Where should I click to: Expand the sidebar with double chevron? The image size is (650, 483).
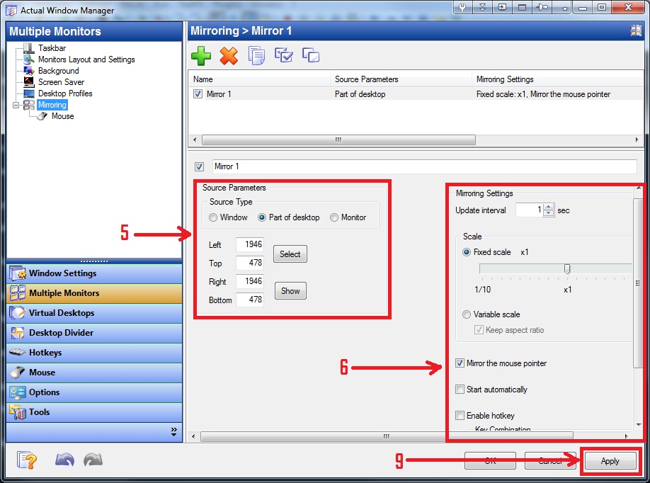(173, 431)
